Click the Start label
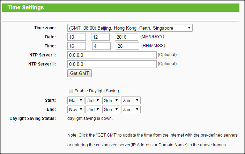This screenshot has height=154, width=245. pos(50,100)
